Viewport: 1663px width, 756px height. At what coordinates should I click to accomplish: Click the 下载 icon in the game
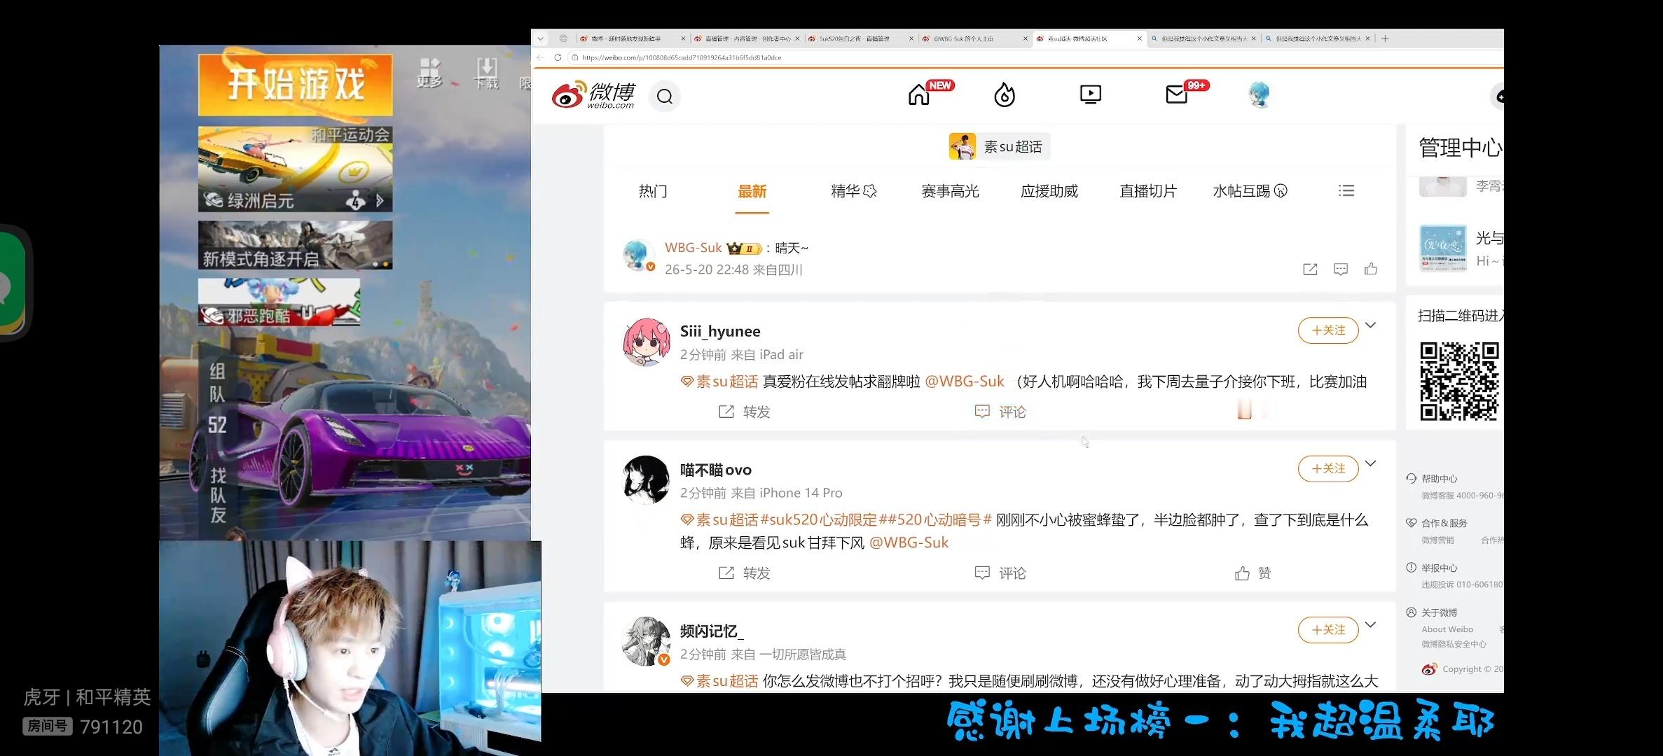pos(486,73)
